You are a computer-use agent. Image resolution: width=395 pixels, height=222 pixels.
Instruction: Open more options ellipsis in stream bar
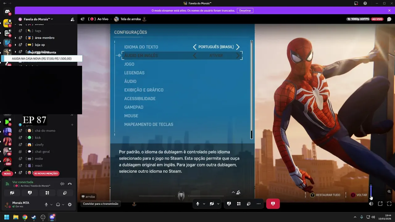pos(259,203)
